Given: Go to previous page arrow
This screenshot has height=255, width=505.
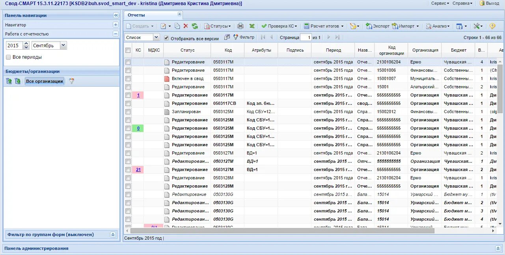Looking at the screenshot, I should (x=271, y=37).
